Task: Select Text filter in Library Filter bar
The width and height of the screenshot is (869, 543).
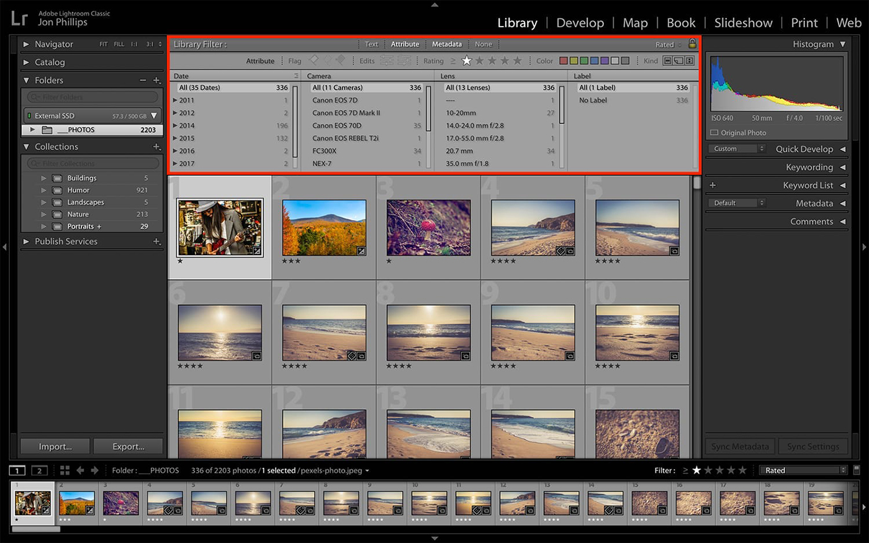Action: pos(371,44)
